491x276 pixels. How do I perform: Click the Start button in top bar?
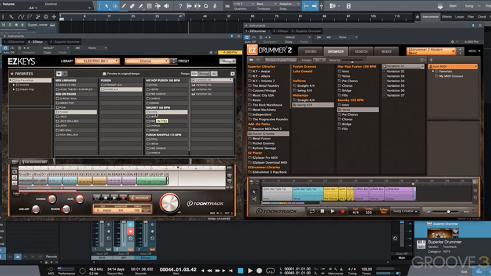click(x=453, y=6)
